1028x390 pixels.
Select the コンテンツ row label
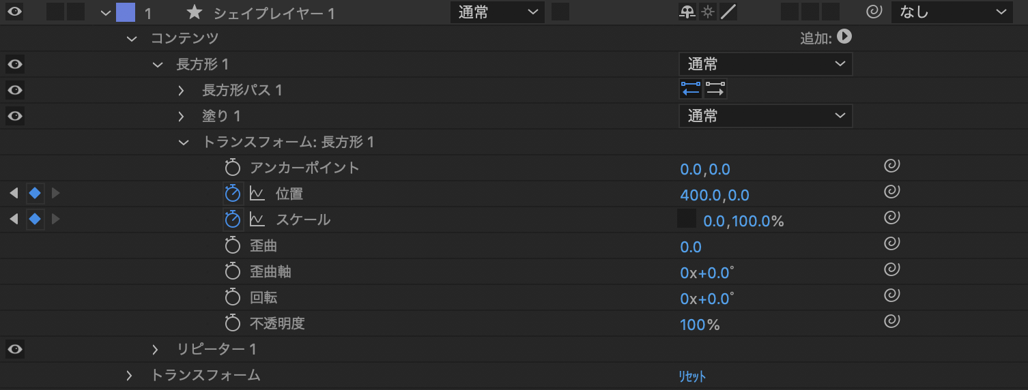(184, 38)
